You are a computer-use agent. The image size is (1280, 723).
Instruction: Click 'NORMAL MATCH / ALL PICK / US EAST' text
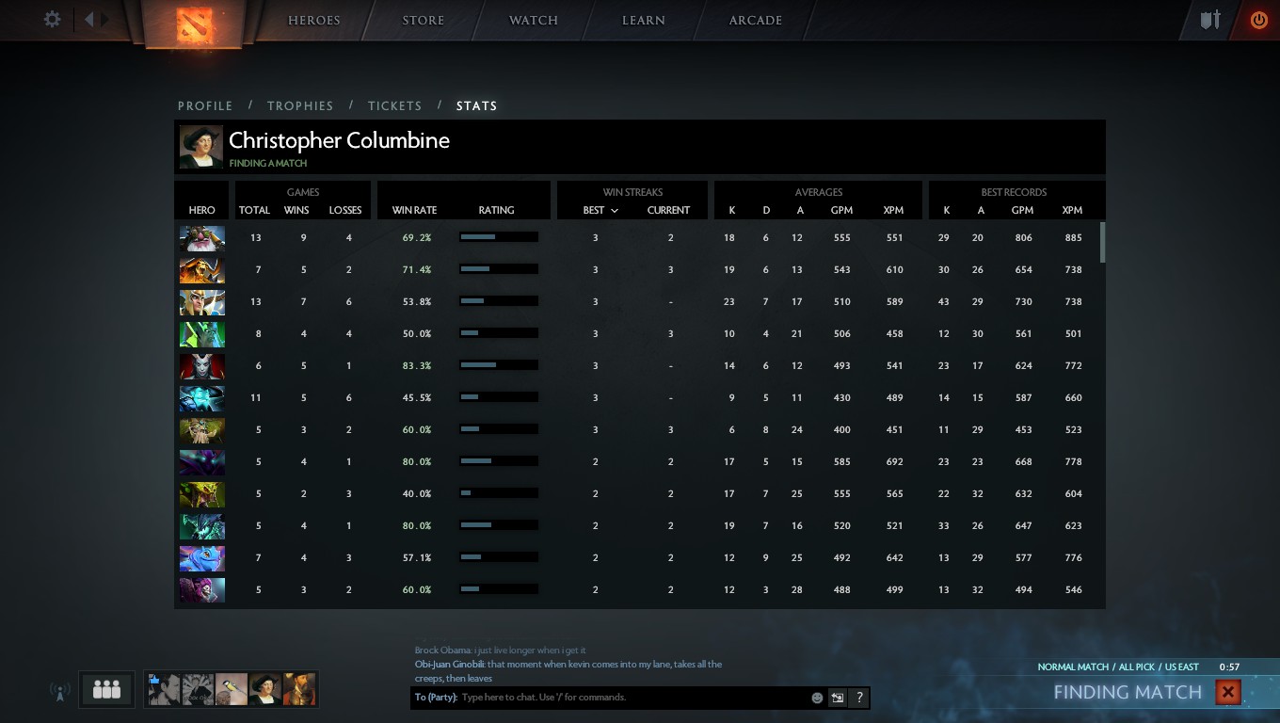1118,667
